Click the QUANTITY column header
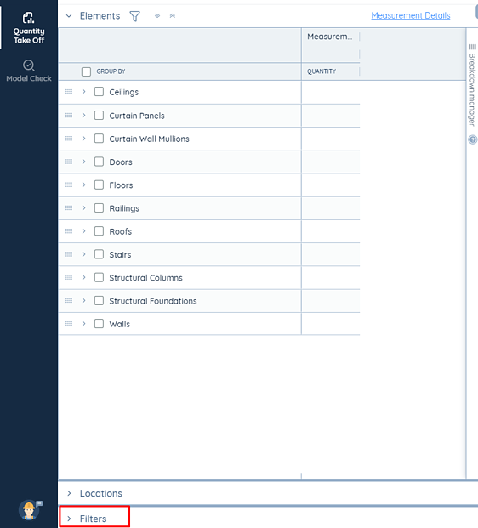 pos(322,71)
